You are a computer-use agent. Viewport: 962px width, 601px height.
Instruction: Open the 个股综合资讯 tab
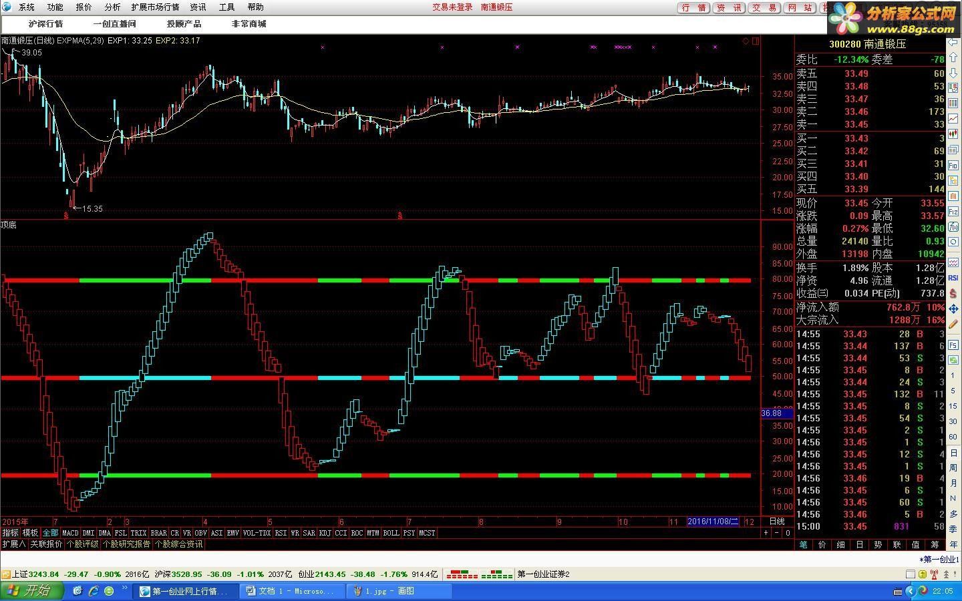pos(179,544)
